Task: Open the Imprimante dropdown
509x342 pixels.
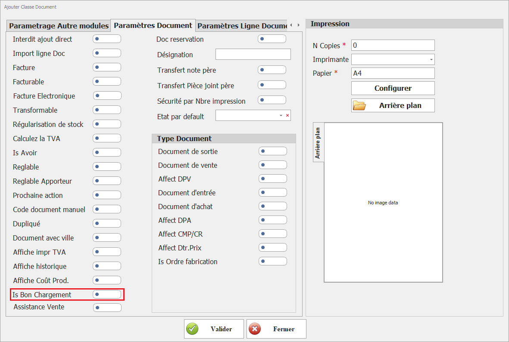Action: (431, 60)
